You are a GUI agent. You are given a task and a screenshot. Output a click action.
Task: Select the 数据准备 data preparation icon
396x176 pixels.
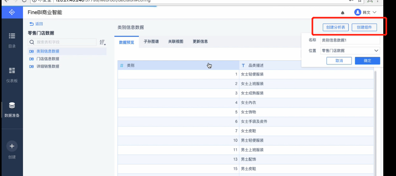(x=12, y=106)
